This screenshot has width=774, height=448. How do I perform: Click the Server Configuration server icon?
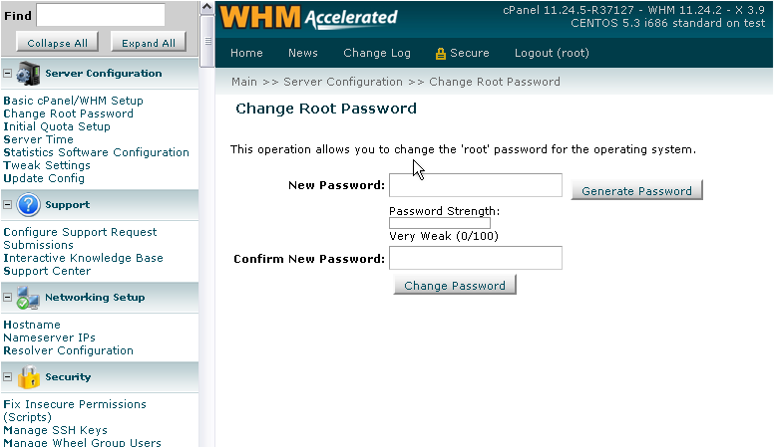pos(28,74)
